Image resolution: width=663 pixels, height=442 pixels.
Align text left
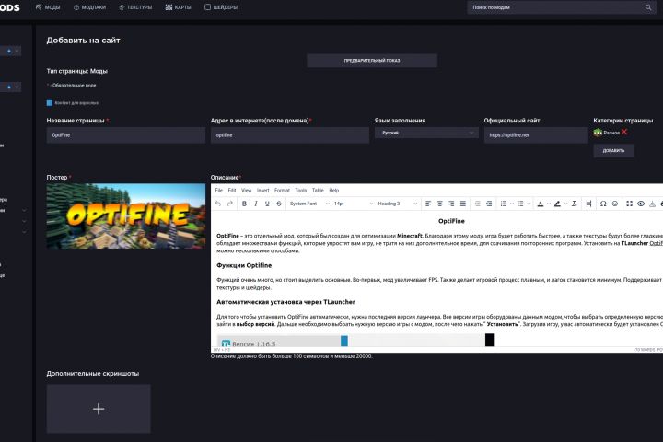pyautogui.click(x=428, y=204)
